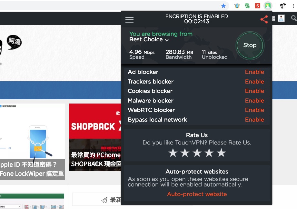Click the connection timer 00:02:43
The image size is (297, 209).
click(197, 21)
